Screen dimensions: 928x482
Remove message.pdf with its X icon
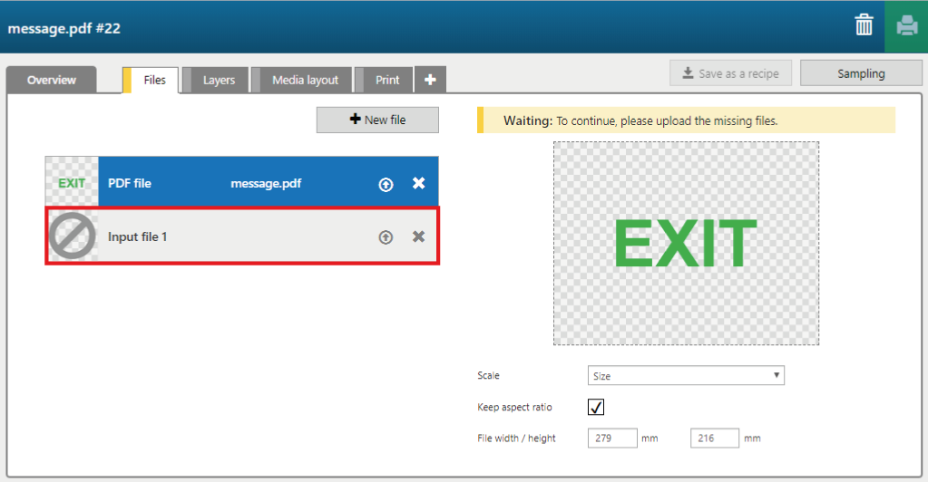(x=418, y=183)
